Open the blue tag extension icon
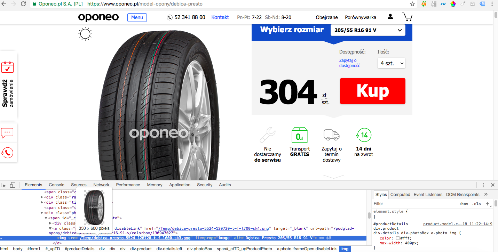Viewport: 498px width, 252px height. click(x=482, y=4)
